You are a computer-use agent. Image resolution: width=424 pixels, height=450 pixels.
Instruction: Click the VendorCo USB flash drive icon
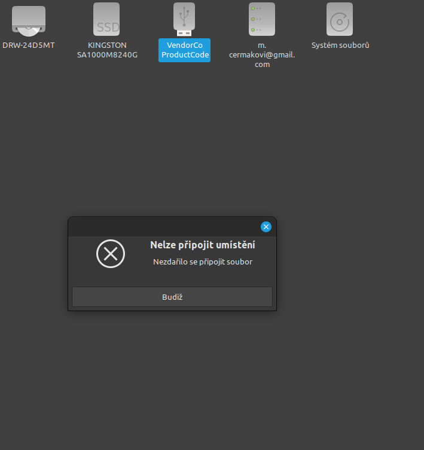184,18
